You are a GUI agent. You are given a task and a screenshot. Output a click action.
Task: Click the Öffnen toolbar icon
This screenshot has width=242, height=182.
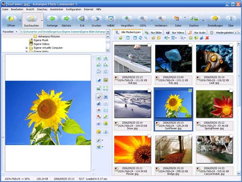click(11, 19)
